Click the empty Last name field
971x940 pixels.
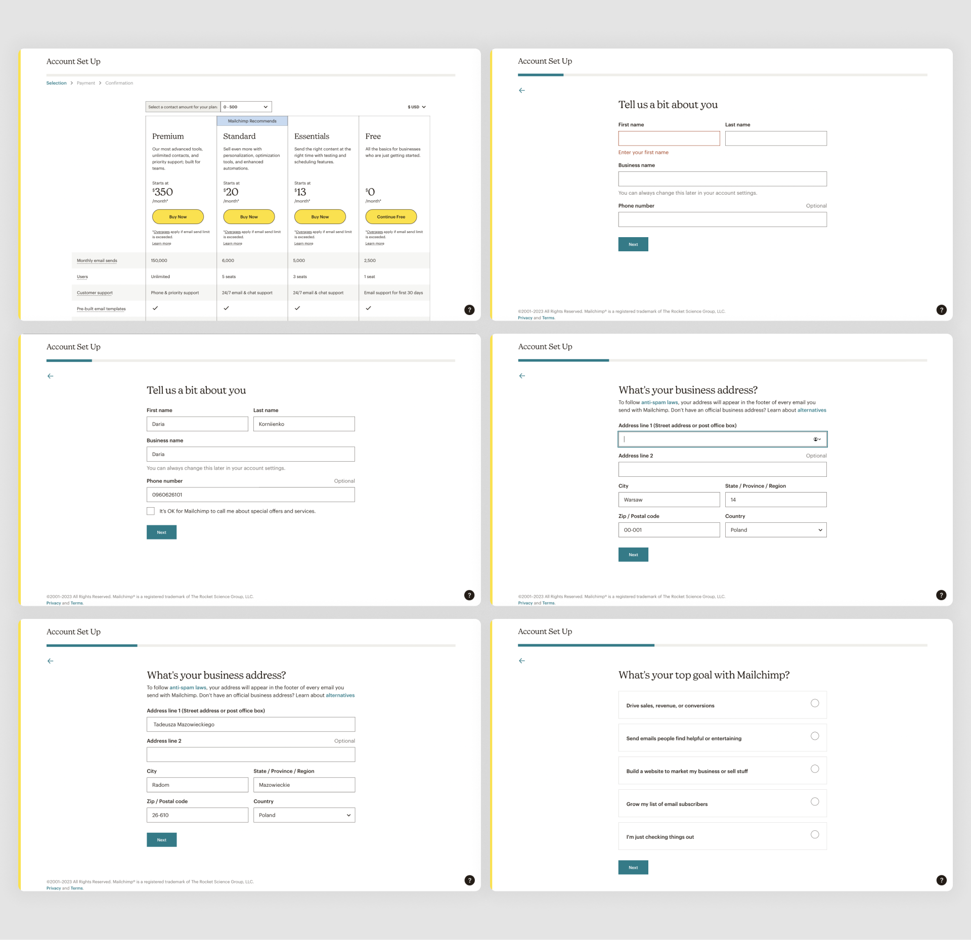776,139
